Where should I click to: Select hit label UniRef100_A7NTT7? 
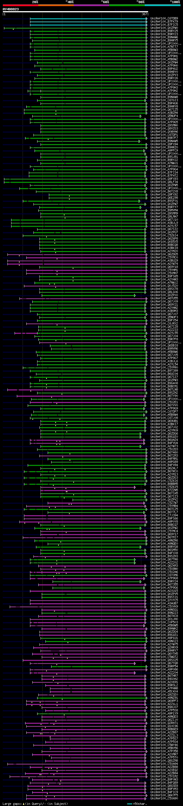pyautogui.click(x=164, y=47)
